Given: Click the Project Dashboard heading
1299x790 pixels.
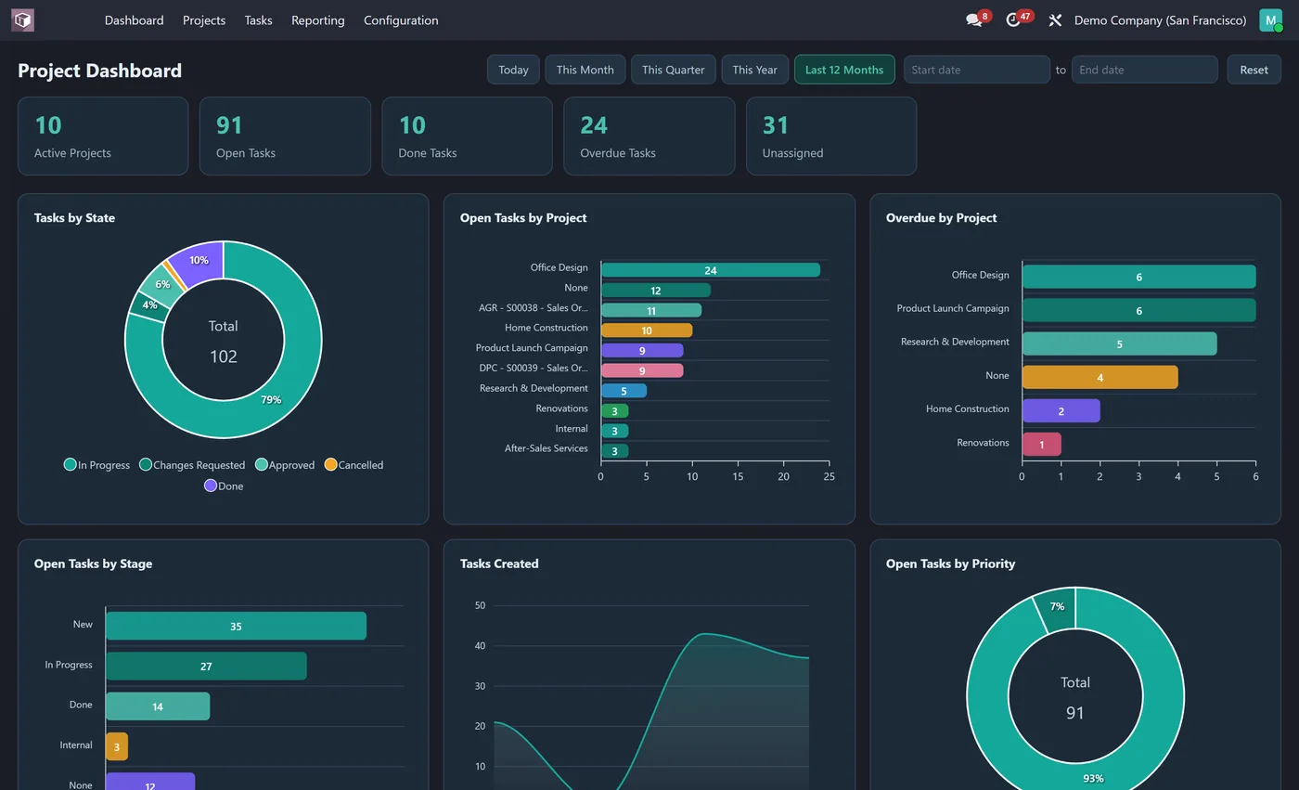Looking at the screenshot, I should 99,71.
